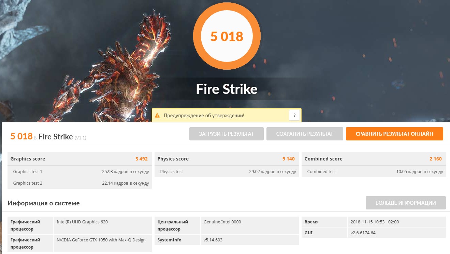The height and width of the screenshot is (254, 450).
Task: Click ЗАГРУЗИТЬ РЕЗУЛЬТАТ button
Action: [x=227, y=134]
